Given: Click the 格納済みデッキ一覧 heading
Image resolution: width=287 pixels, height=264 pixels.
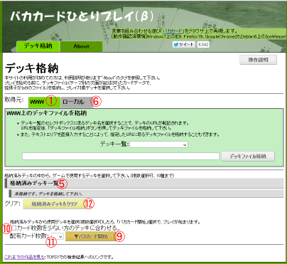Looking at the screenshot, I should (x=144, y=183).
